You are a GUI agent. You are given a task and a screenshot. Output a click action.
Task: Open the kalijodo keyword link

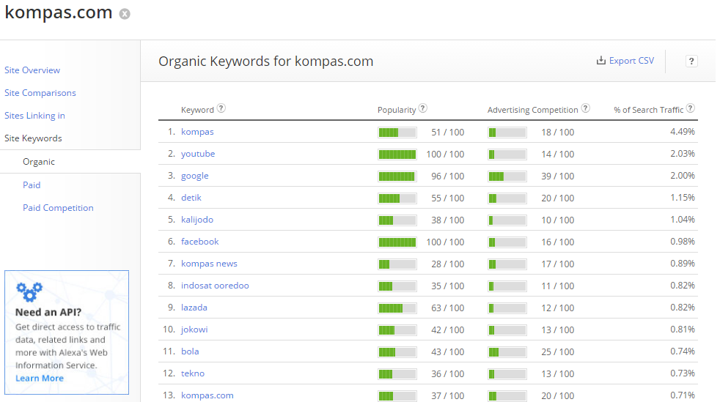pos(197,220)
